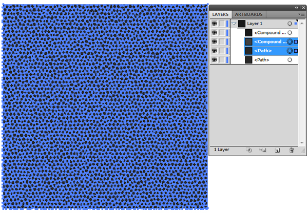Switch to the ARTBOARDS tab
Image resolution: width=308 pixels, height=213 pixels.
tap(248, 14)
